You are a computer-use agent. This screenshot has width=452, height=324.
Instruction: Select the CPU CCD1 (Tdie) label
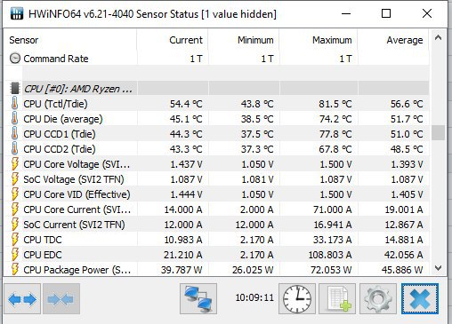pos(60,134)
